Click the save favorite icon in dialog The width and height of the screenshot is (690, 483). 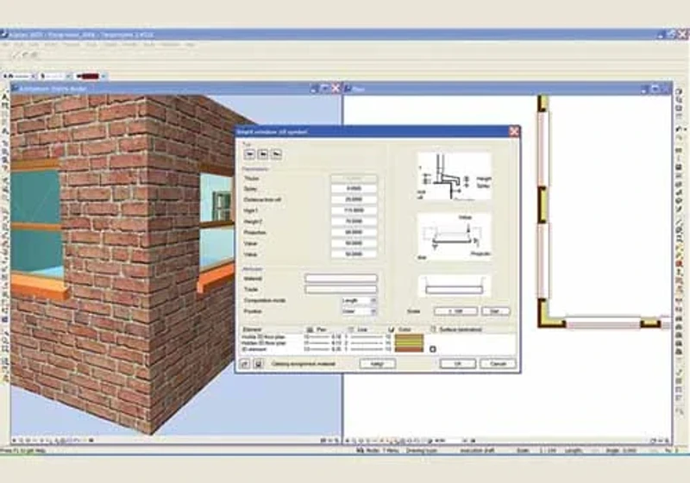259,364
